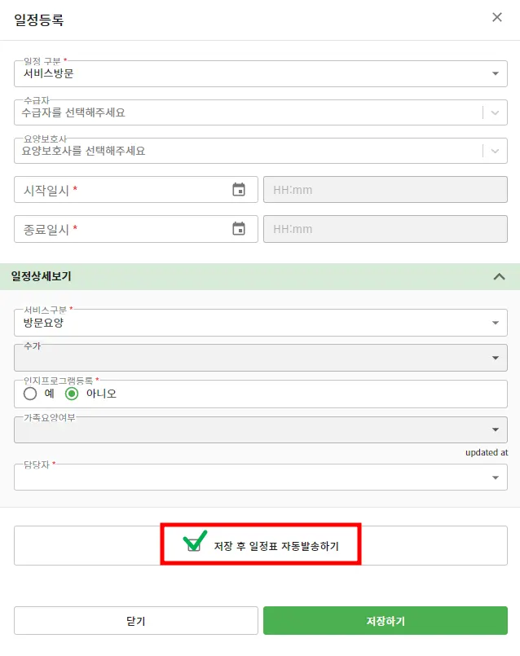Open the 수가 dropdown
Screen dimensions: 520x656
click(494, 358)
